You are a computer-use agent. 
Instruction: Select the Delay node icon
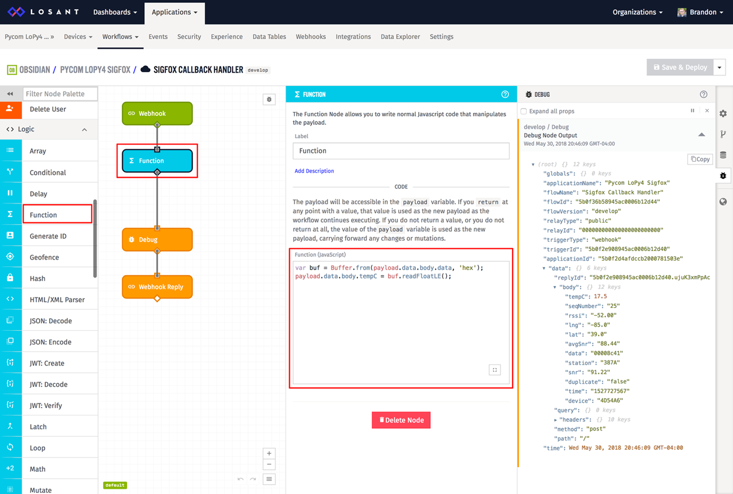(x=10, y=193)
